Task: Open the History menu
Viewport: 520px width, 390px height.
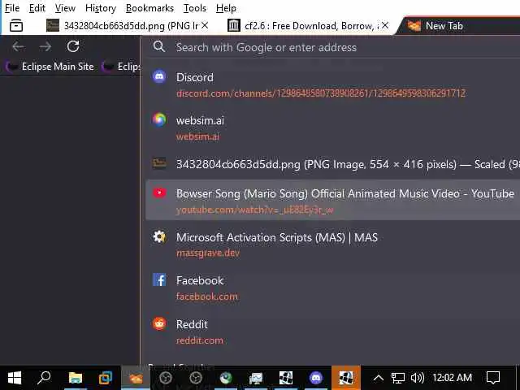Action: 101,8
